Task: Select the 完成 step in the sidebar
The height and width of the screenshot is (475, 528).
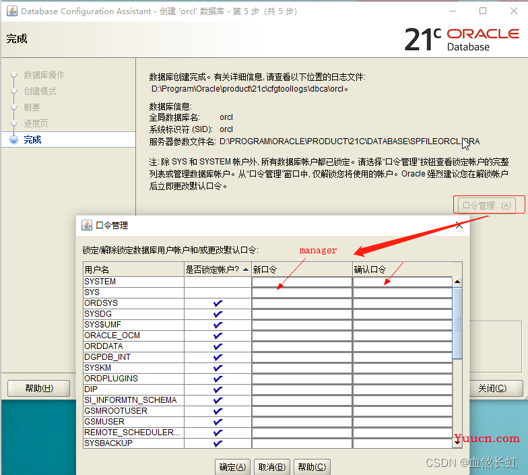Action: click(x=32, y=139)
